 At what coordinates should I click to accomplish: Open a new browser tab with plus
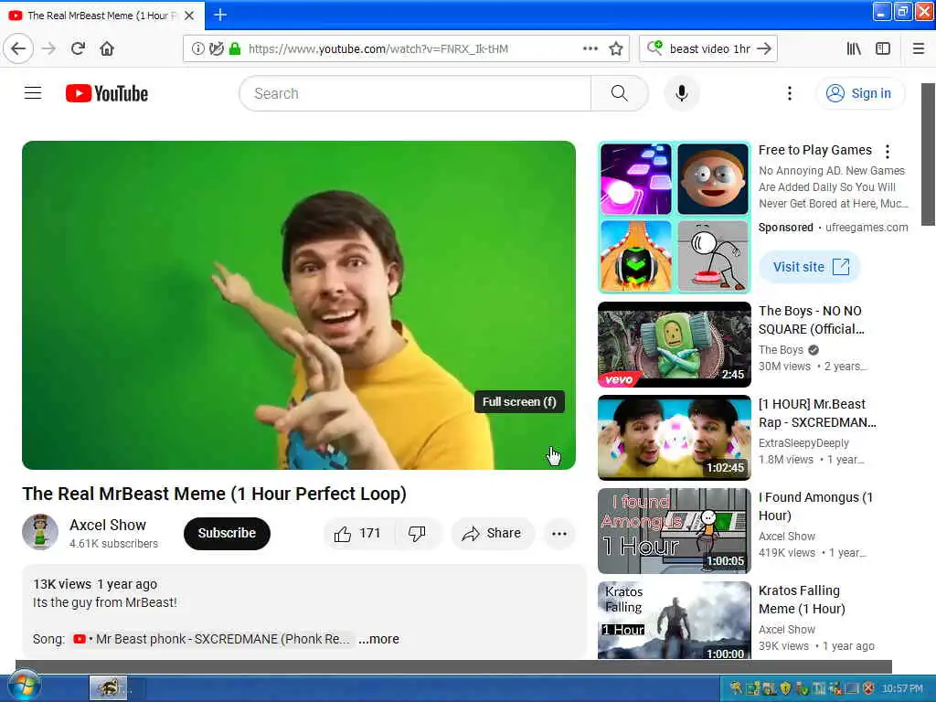pos(220,15)
